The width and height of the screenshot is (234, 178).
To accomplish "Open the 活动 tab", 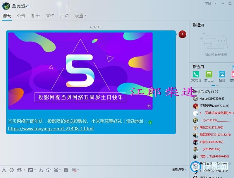I will coord(64,16).
